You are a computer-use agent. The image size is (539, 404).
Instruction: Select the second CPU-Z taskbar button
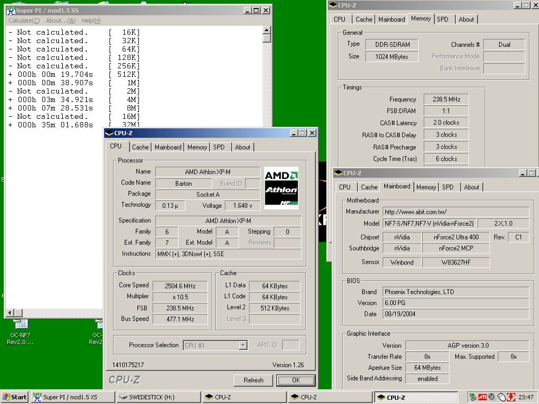[x=331, y=397]
